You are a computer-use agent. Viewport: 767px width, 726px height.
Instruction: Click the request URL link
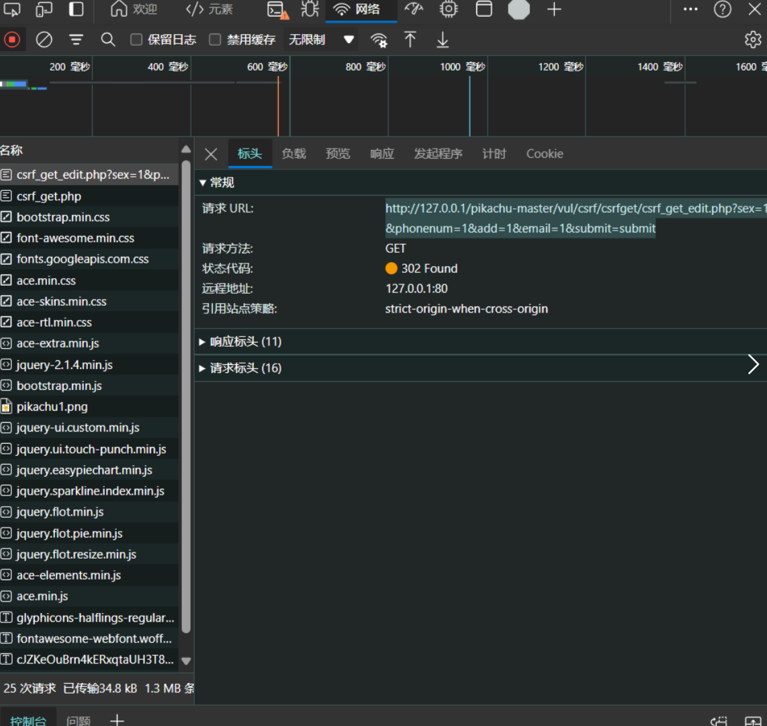574,209
